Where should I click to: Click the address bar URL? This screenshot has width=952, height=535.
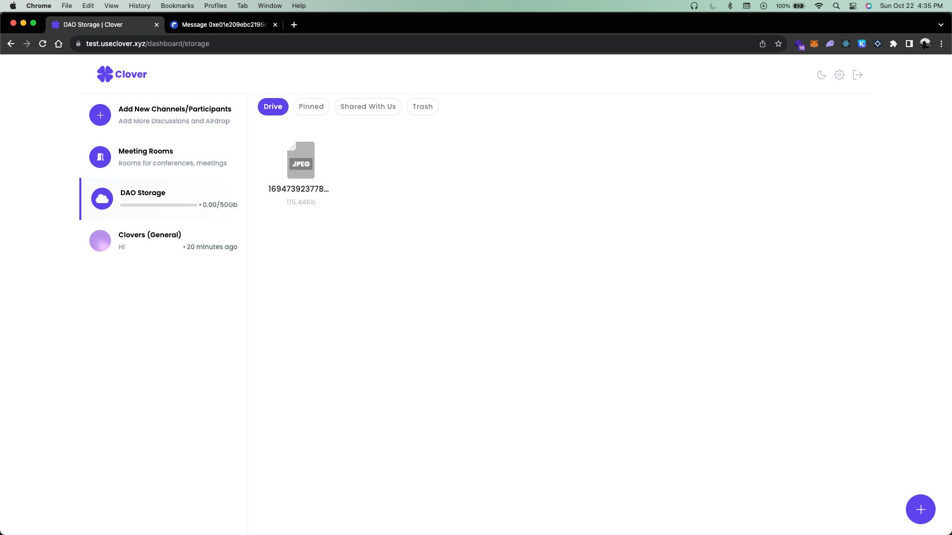[x=148, y=44]
